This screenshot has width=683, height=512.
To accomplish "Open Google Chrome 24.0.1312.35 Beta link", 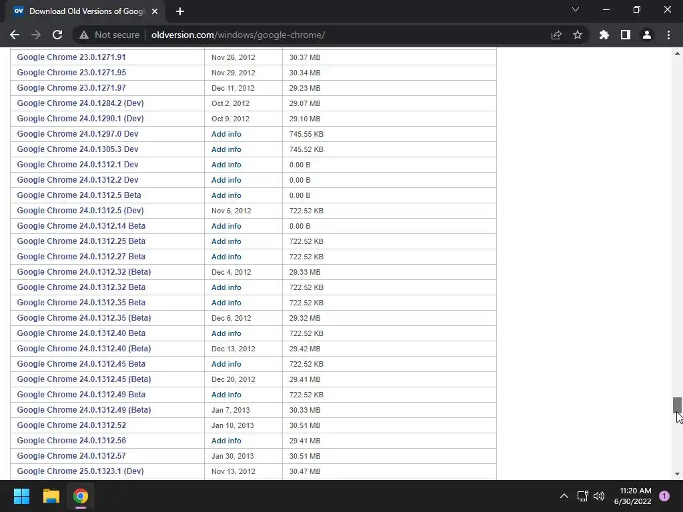I will [81, 303].
